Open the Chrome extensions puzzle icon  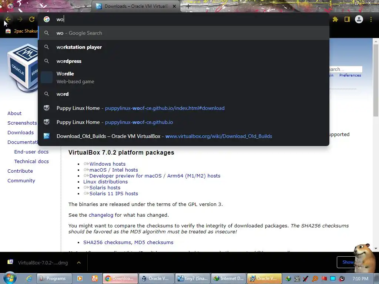[335, 19]
